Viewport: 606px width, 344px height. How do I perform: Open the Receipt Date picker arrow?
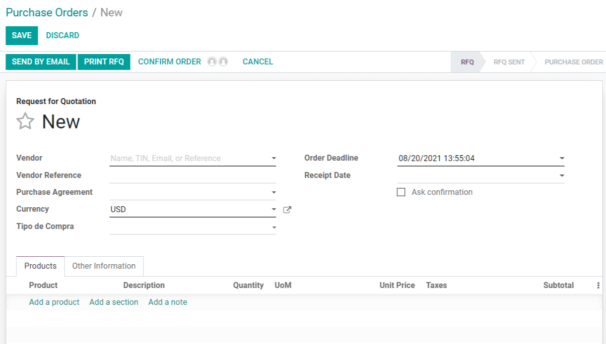point(562,175)
